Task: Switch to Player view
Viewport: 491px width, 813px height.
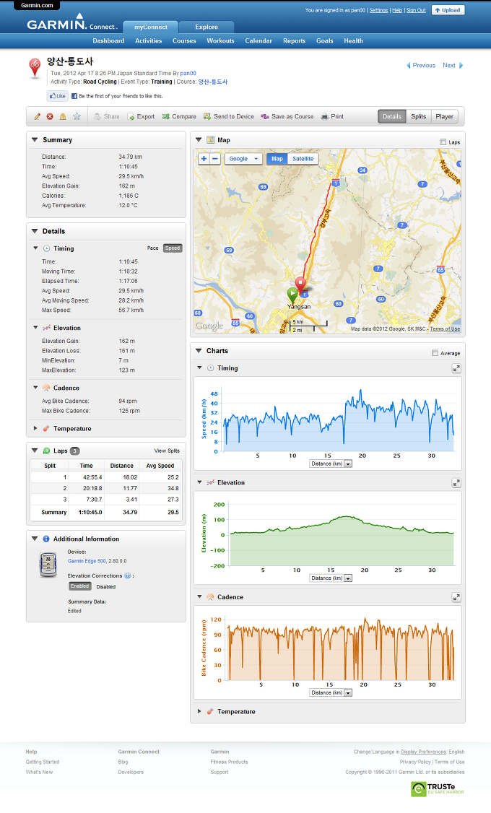Action: tap(444, 117)
